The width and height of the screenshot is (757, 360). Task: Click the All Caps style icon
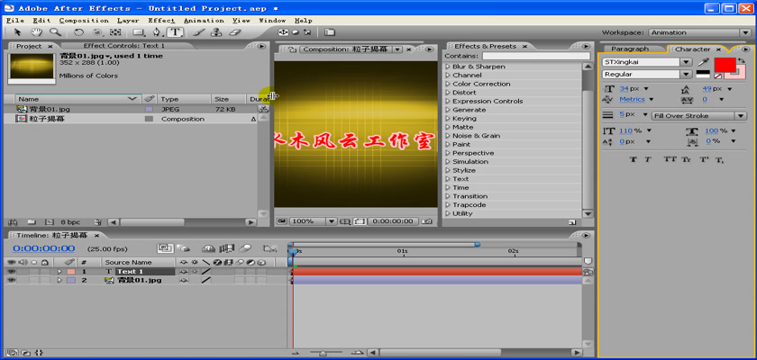(x=670, y=159)
